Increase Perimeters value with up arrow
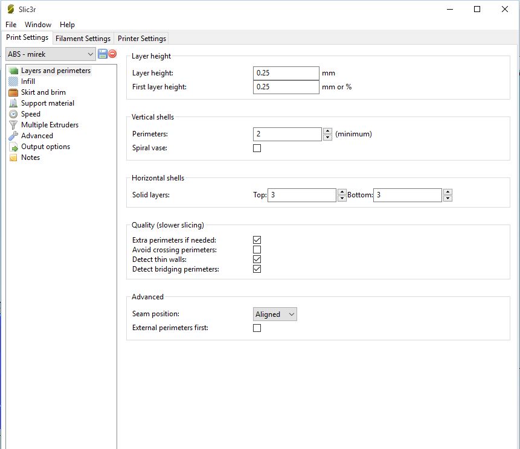Image resolution: width=520 pixels, height=449 pixels. tap(327, 131)
